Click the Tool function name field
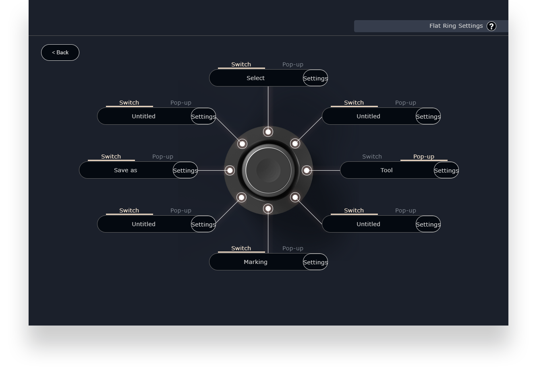Screen dimensions: 537x371 [387, 170]
